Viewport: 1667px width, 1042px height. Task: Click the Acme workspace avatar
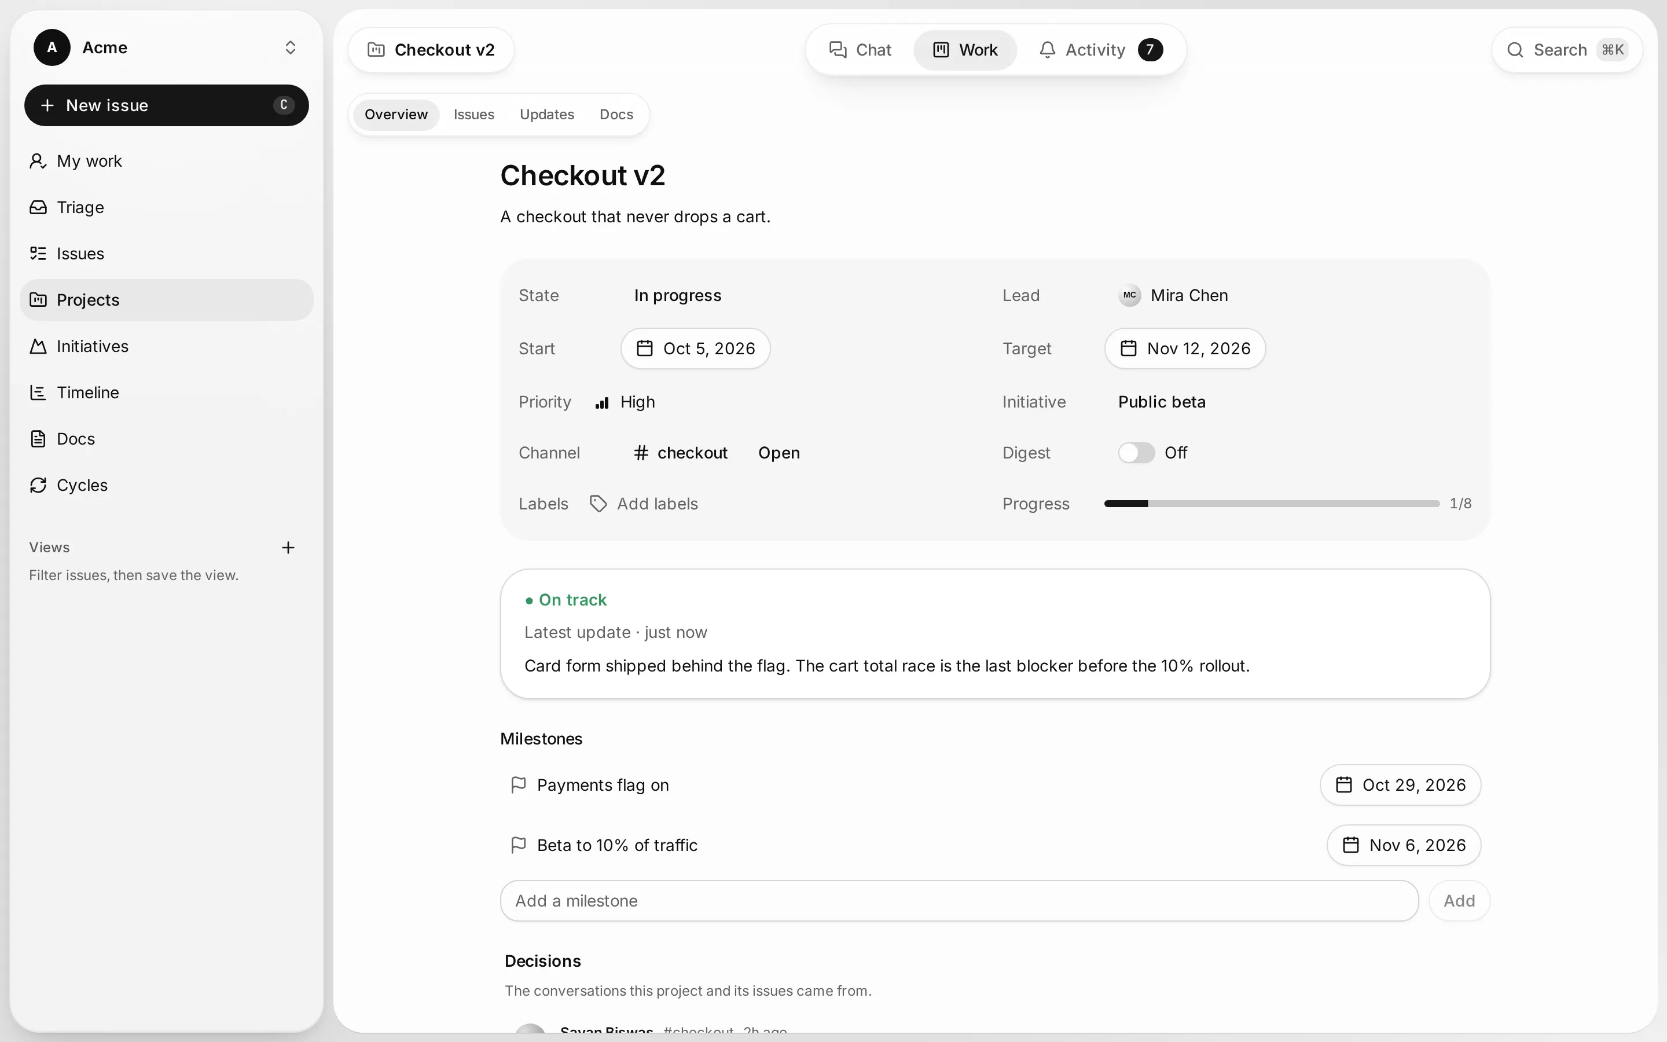pos(52,47)
